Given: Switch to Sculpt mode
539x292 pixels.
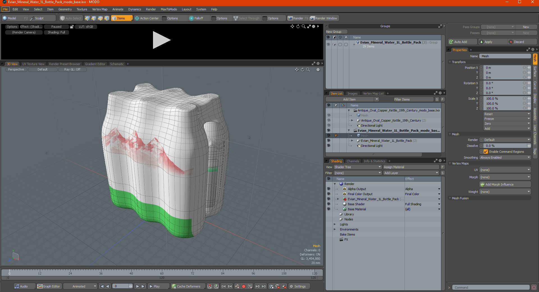Looking at the screenshot, I should tap(42, 18).
